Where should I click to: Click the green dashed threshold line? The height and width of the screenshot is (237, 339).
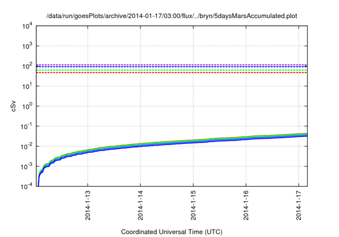172,70
